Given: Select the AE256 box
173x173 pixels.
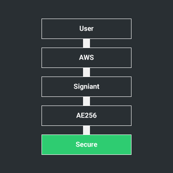Looking at the screenshot, I should 86,115.
